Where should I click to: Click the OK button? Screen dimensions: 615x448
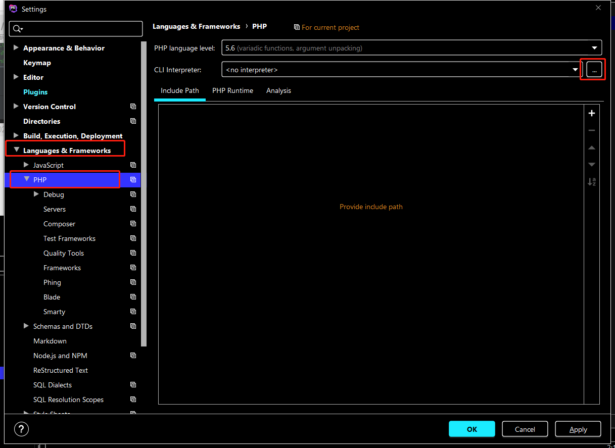pyautogui.click(x=472, y=429)
